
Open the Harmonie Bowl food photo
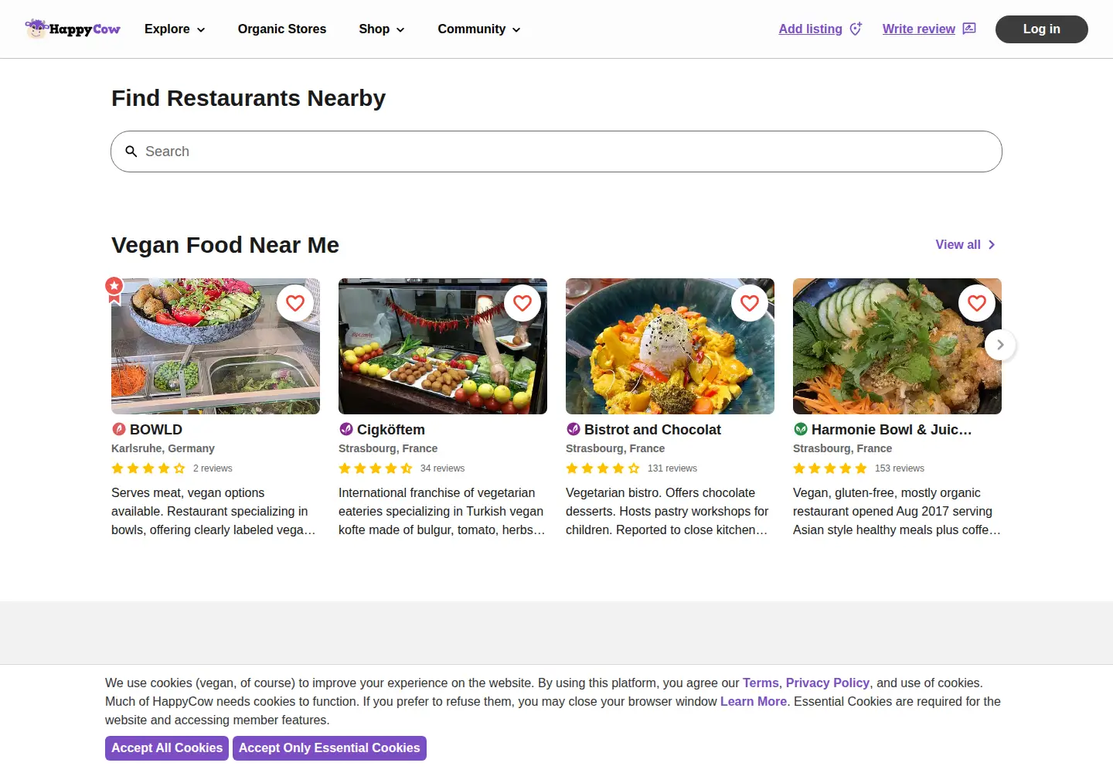point(897,346)
